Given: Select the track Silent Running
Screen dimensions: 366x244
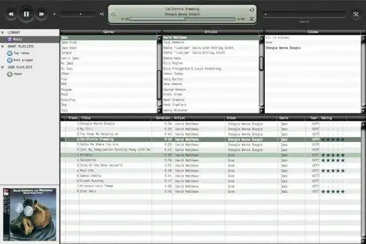Looking at the screenshot, I should [x=210, y=181].
